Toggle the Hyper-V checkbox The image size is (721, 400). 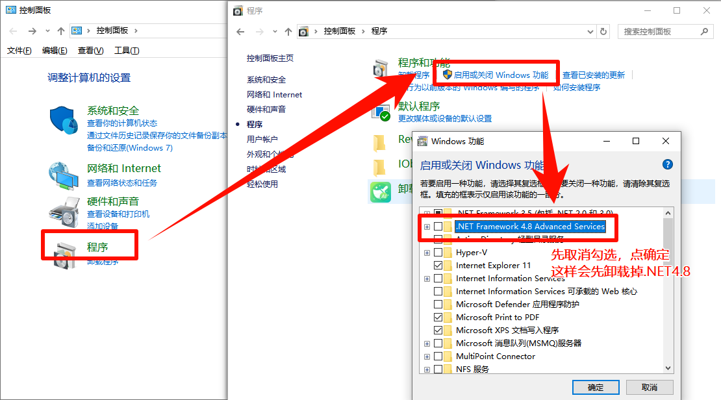click(438, 253)
